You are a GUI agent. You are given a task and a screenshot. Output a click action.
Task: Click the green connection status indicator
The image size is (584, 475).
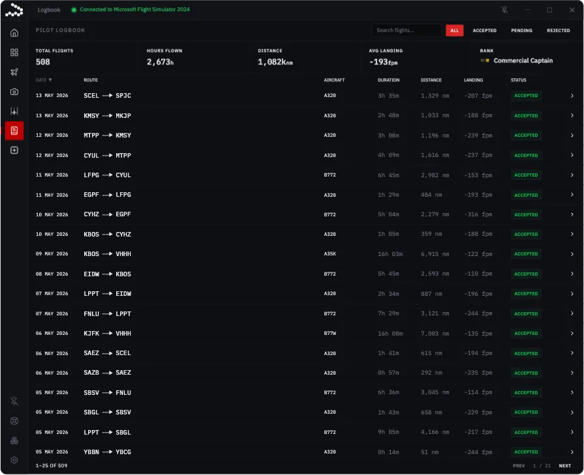pyautogui.click(x=74, y=10)
